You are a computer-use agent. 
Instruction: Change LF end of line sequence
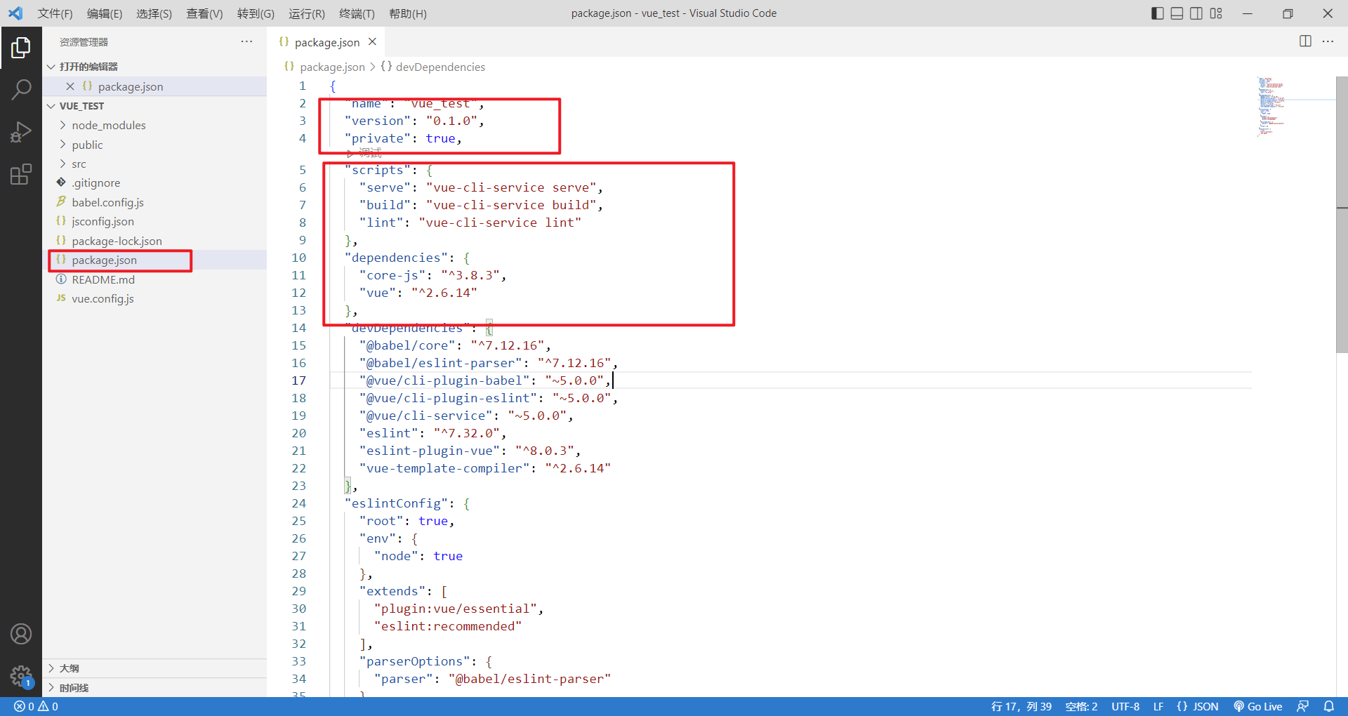click(x=1158, y=706)
